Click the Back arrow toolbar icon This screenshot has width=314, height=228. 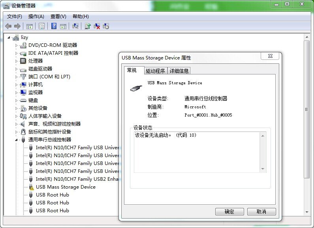[x=8, y=26]
